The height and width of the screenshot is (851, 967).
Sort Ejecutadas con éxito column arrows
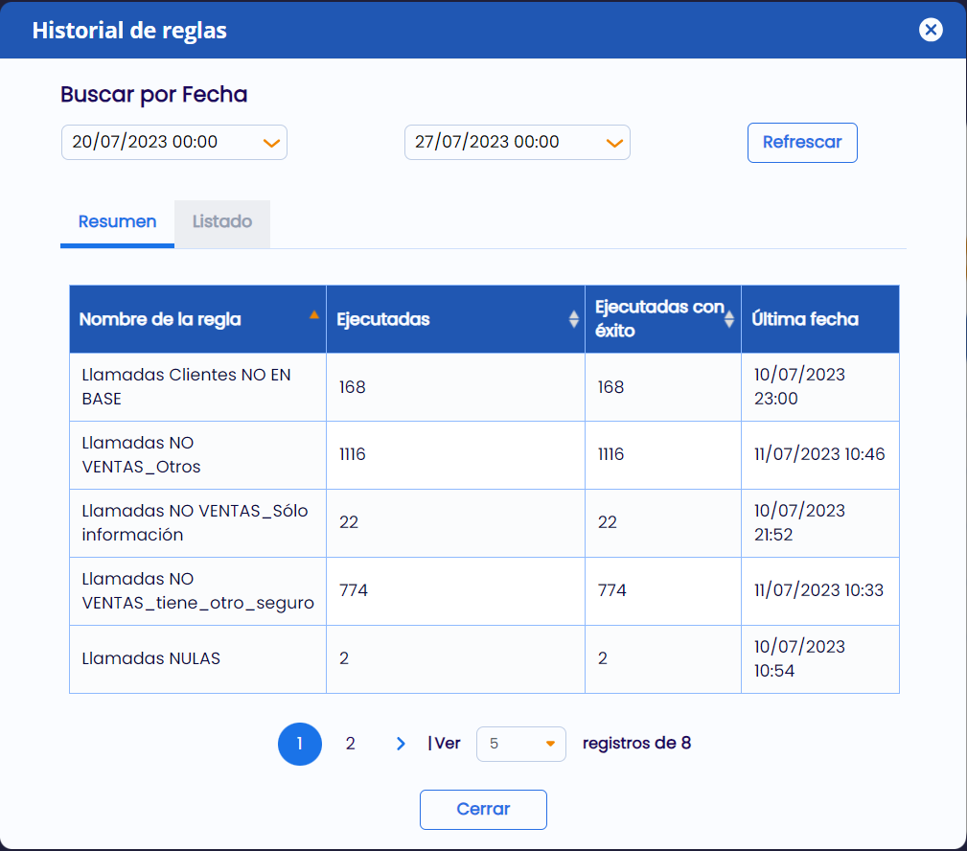coord(729,319)
